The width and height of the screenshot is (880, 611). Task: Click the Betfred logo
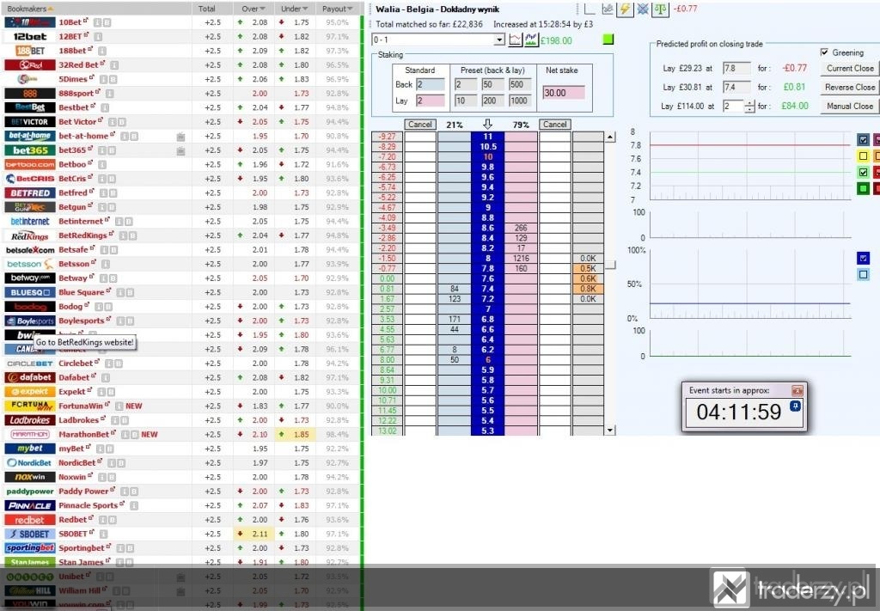(30, 193)
